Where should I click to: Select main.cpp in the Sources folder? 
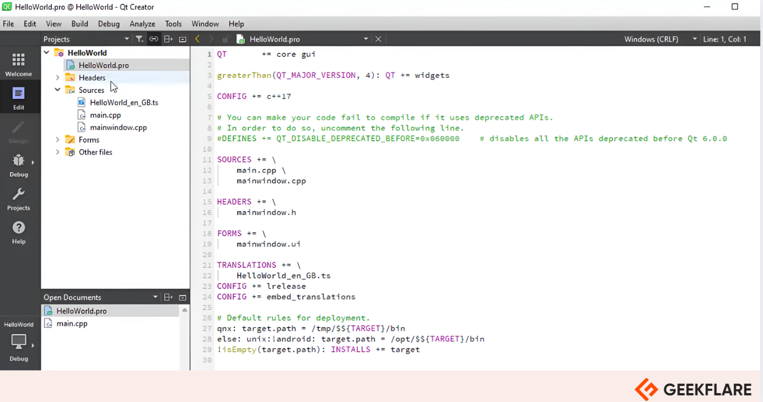(x=105, y=115)
